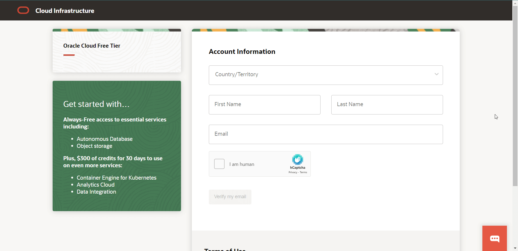
Task: Select the Oracle Cloud Free Tier card
Action: click(117, 51)
